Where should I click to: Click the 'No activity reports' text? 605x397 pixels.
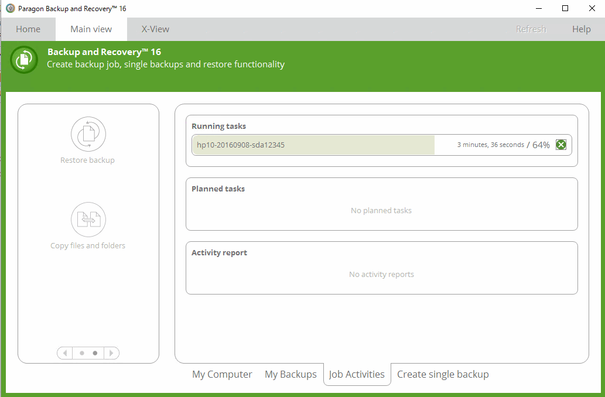click(382, 274)
